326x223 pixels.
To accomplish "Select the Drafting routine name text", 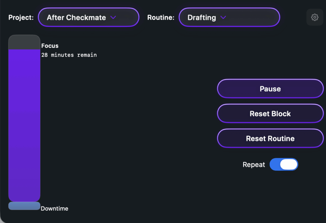I will coord(202,17).
